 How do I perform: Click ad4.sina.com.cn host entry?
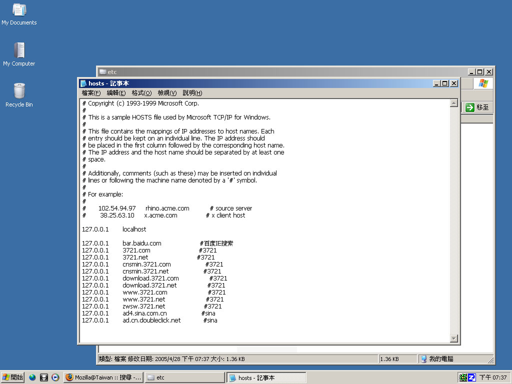[x=144, y=313]
